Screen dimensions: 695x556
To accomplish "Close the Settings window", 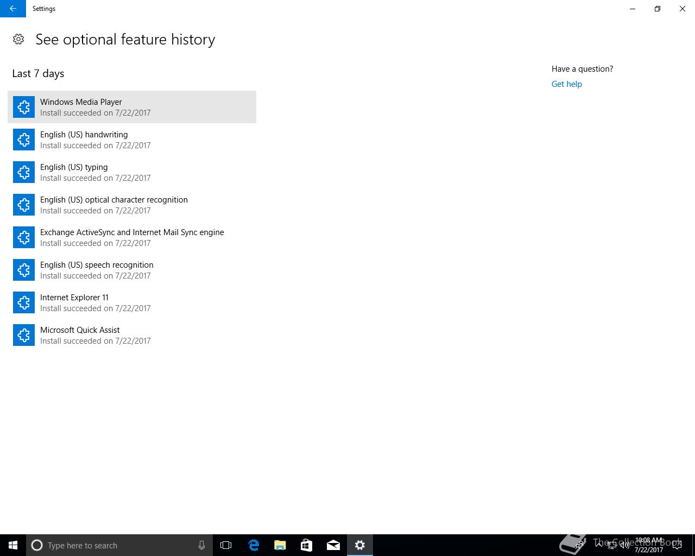I will coord(683,9).
